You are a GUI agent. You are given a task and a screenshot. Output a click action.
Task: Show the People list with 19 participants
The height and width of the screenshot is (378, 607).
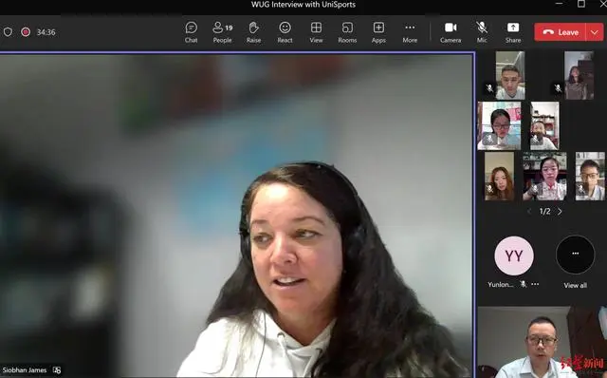click(222, 32)
